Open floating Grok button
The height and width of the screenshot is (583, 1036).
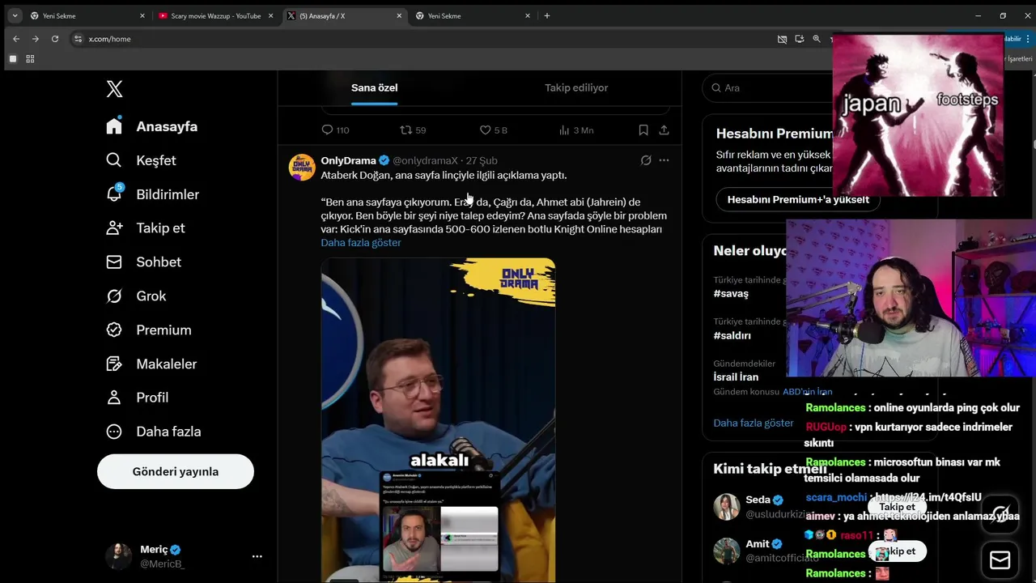(1000, 514)
